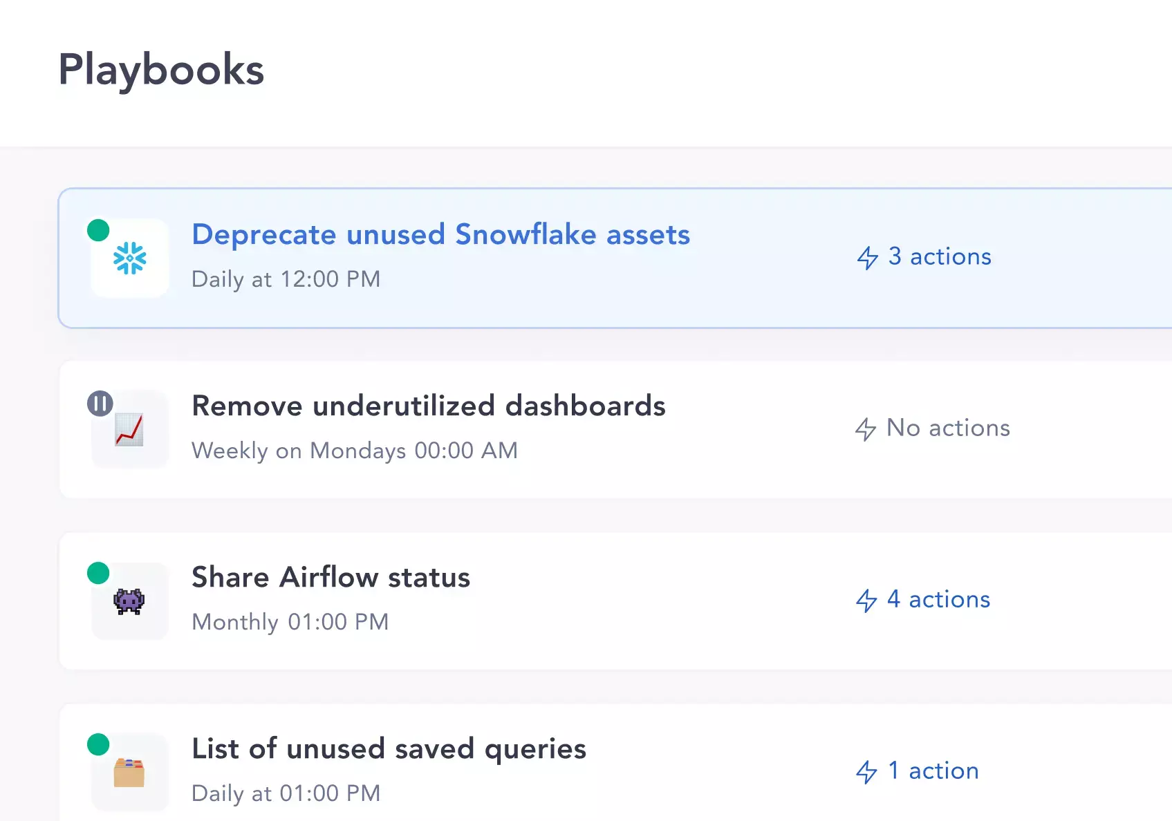Toggle the paused status on Remove underutilized dashboards
1172x821 pixels.
coord(100,404)
